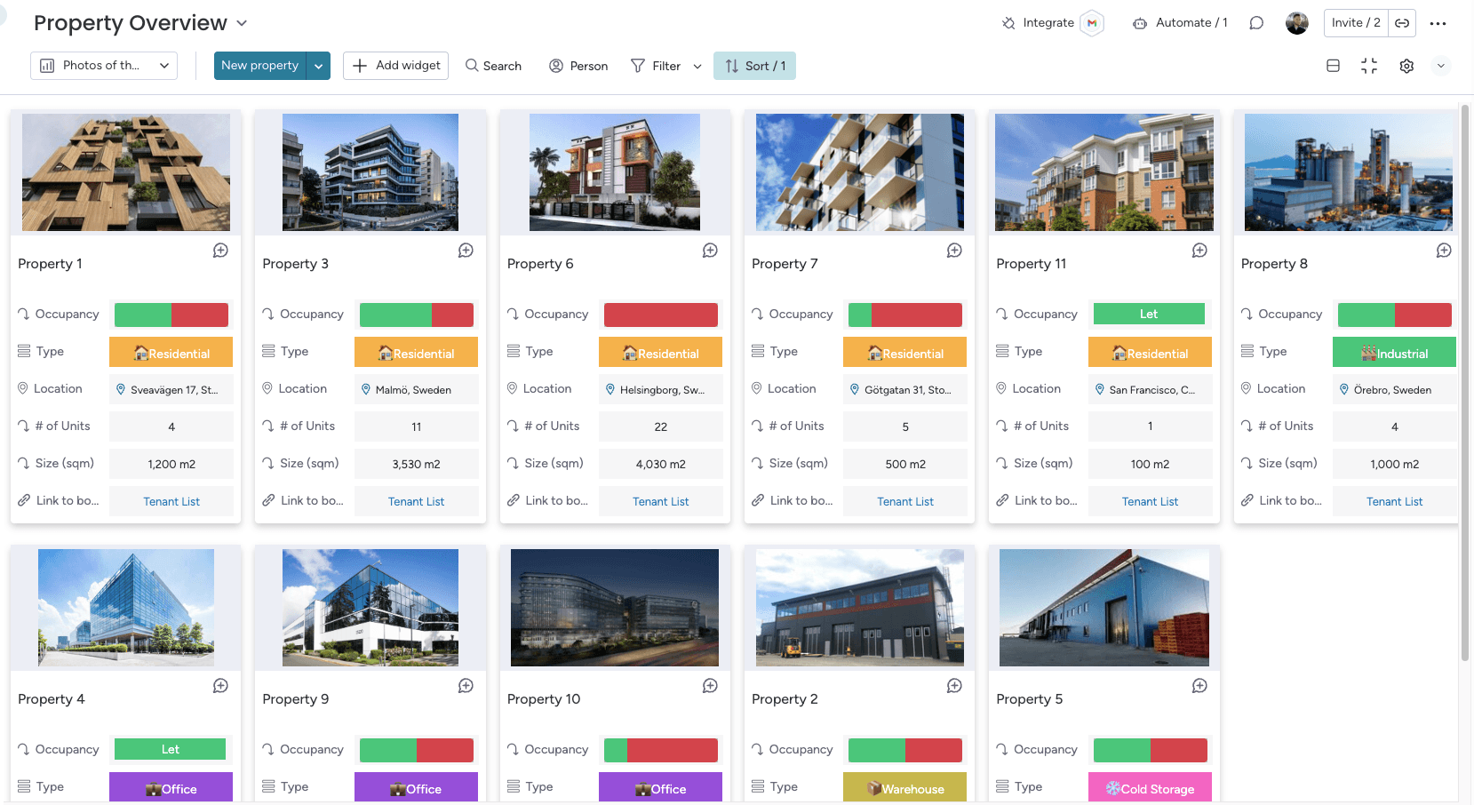Image resolution: width=1474 pixels, height=805 pixels.
Task: Change Property 8 Industrial type label
Action: coord(1395,353)
